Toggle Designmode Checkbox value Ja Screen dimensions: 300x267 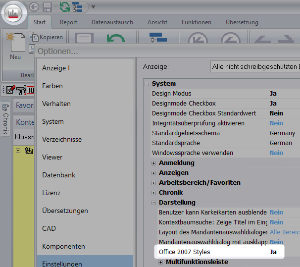tap(273, 104)
